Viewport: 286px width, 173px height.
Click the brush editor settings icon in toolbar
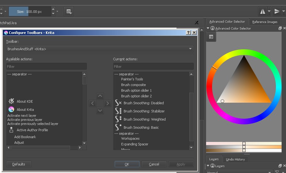click(69, 12)
